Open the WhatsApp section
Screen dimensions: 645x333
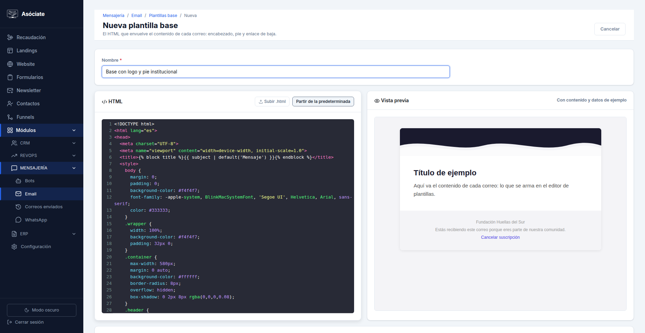(x=42, y=220)
